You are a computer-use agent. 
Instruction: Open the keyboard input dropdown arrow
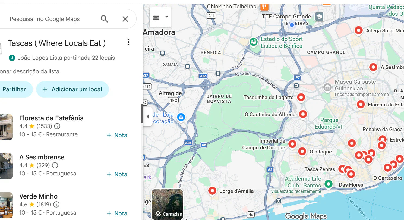166,17
